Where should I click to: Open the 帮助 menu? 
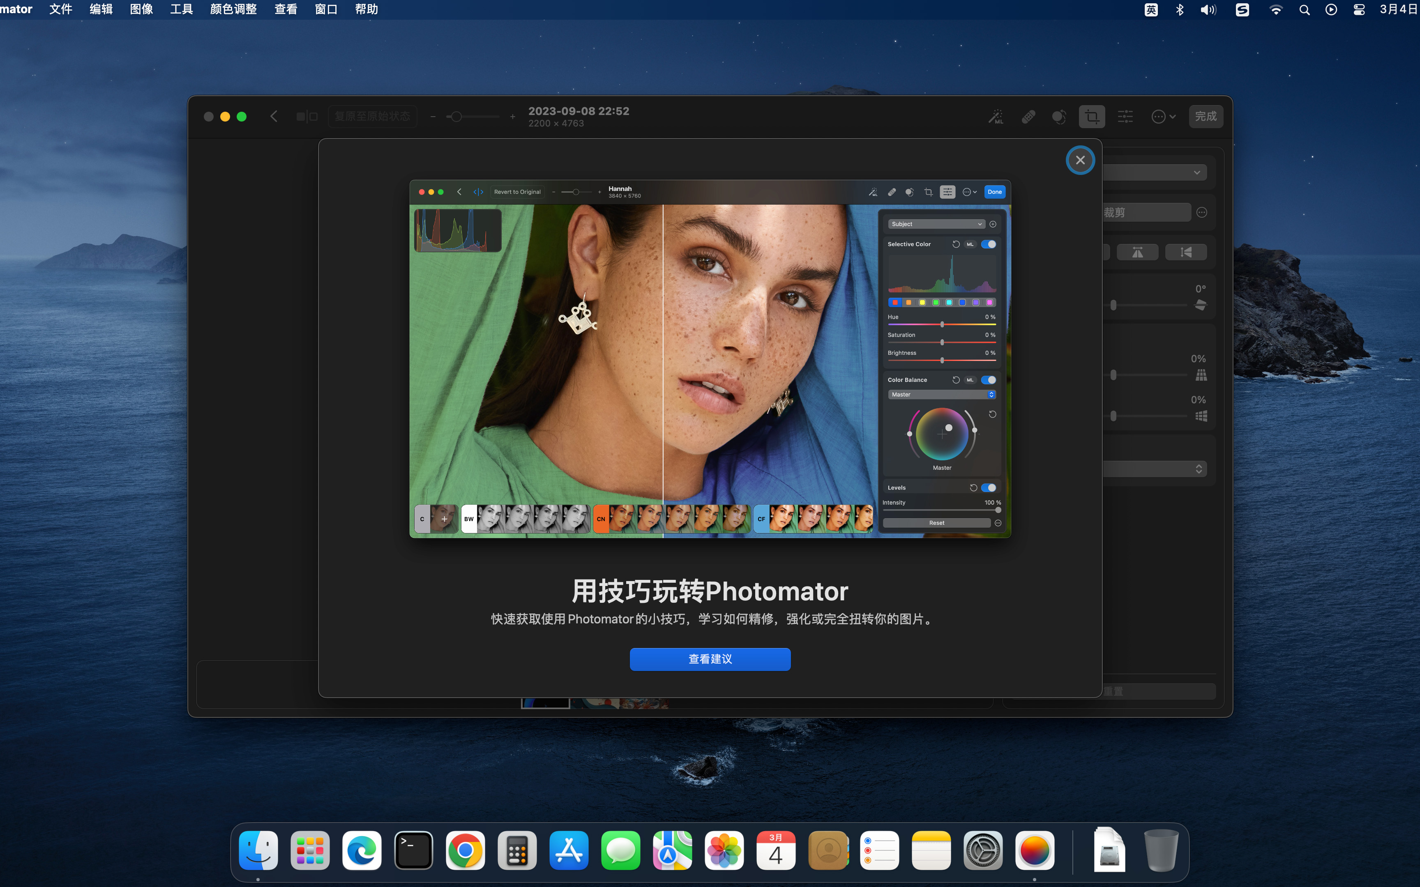click(x=367, y=9)
